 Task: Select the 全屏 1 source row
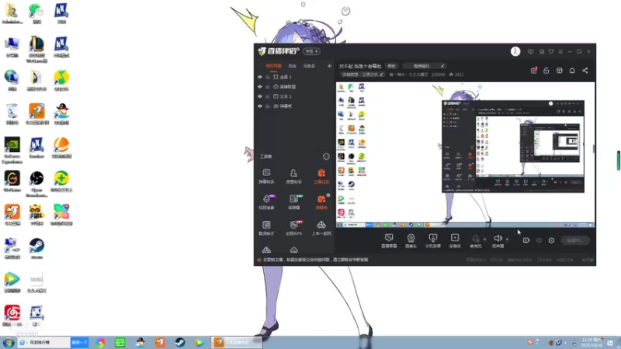point(294,77)
